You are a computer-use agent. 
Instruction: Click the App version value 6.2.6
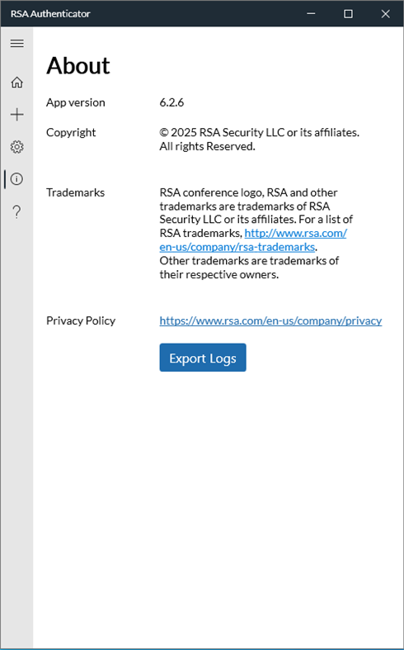tap(171, 102)
